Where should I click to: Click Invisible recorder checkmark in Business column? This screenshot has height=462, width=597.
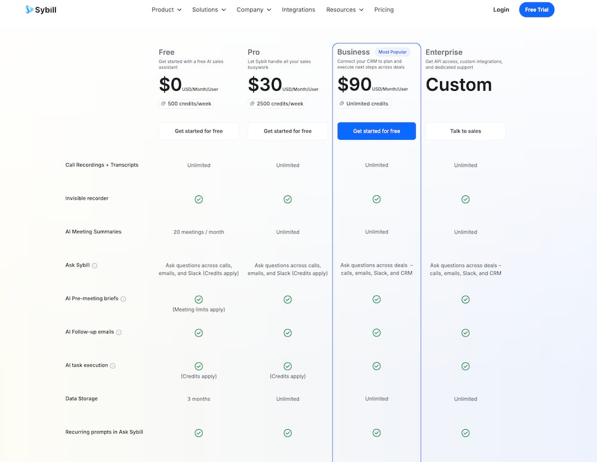[377, 199]
